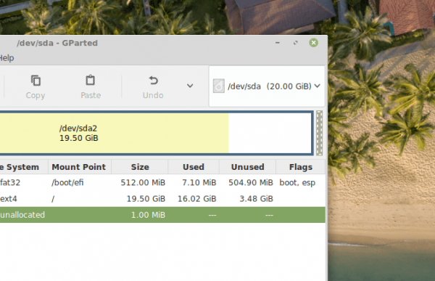Maximize the GParted window
Screen dimensions: 435x281
tap(296, 43)
